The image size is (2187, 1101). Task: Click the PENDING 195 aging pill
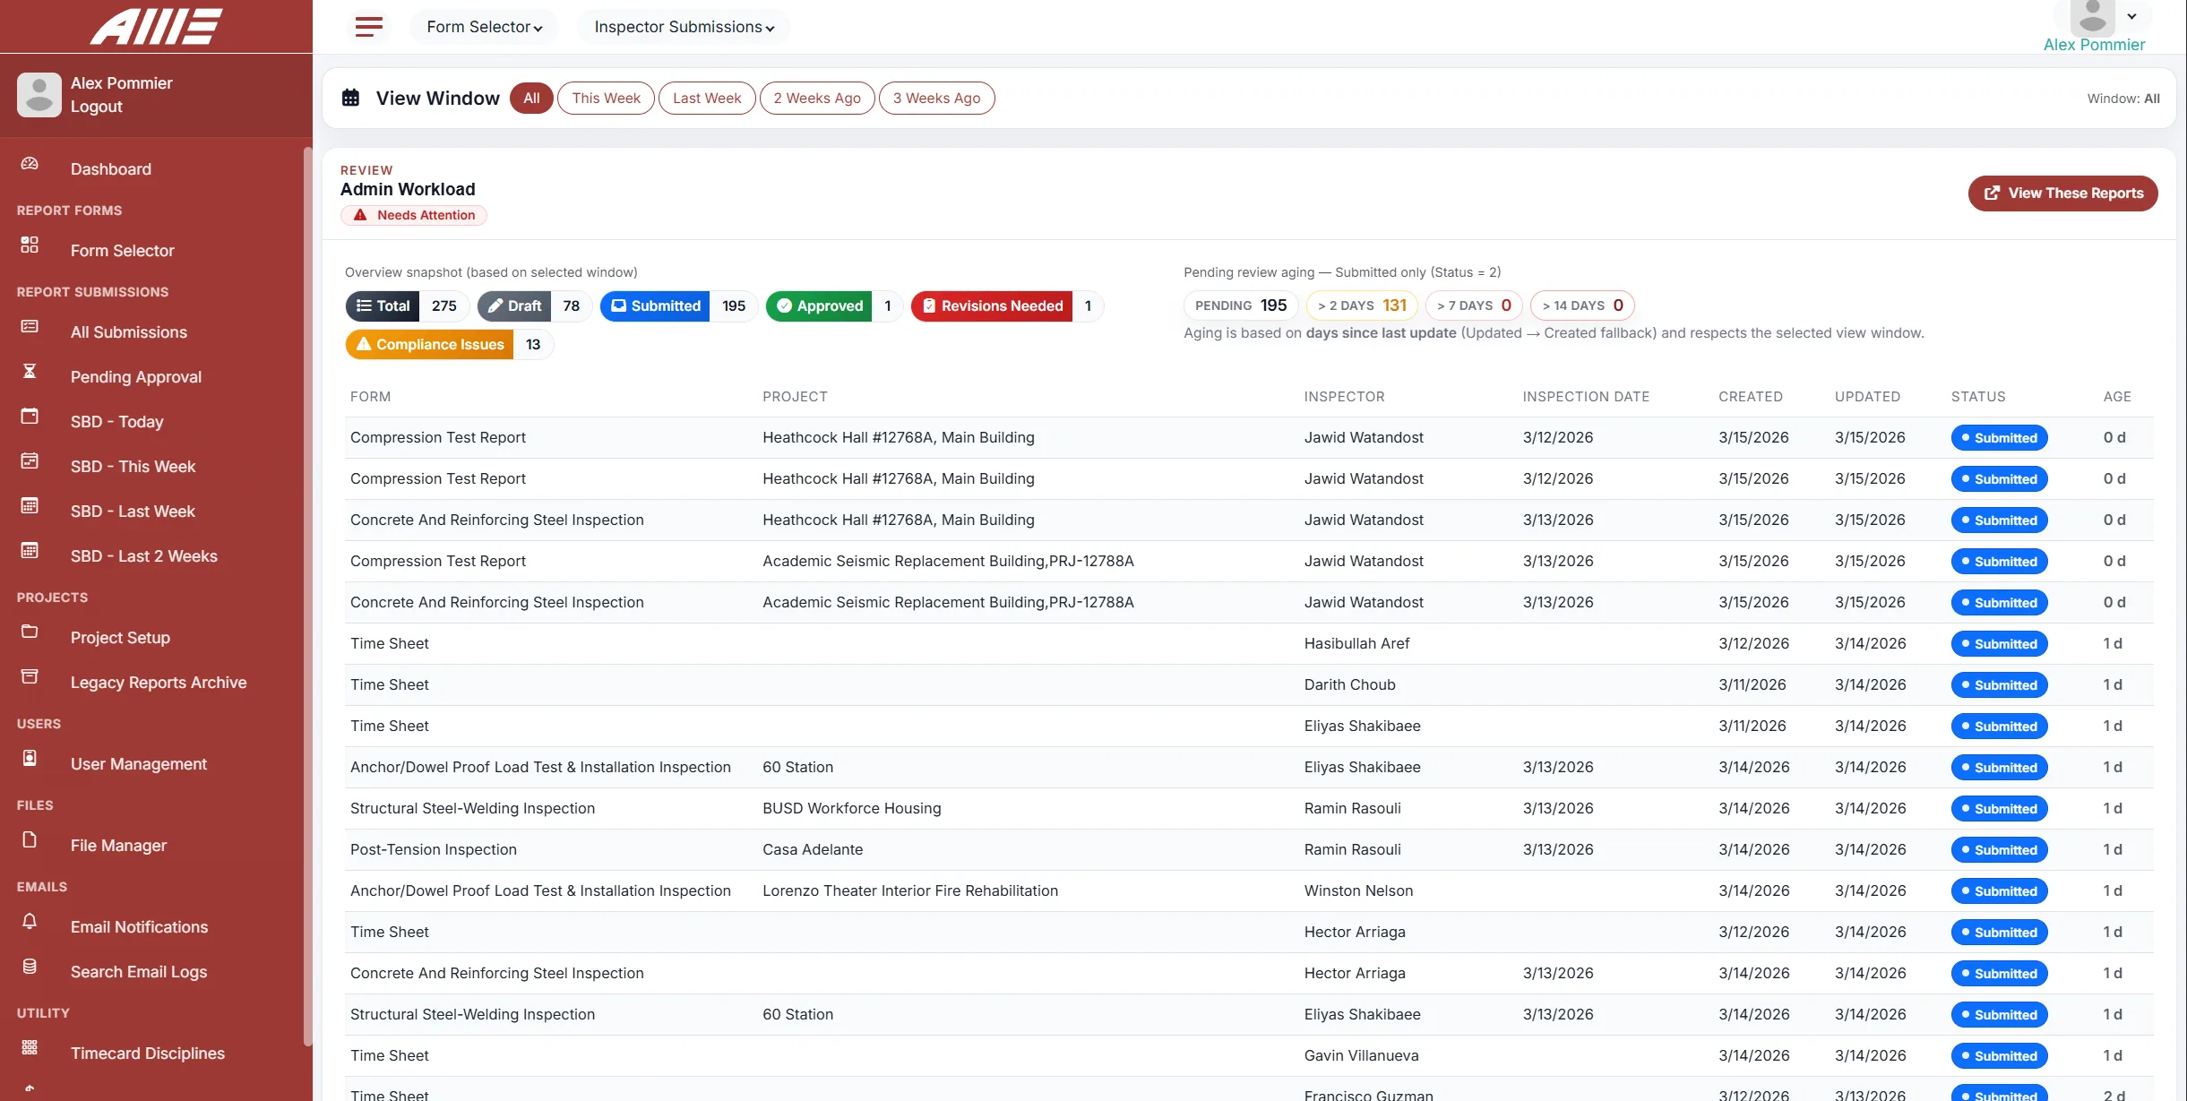(x=1241, y=305)
